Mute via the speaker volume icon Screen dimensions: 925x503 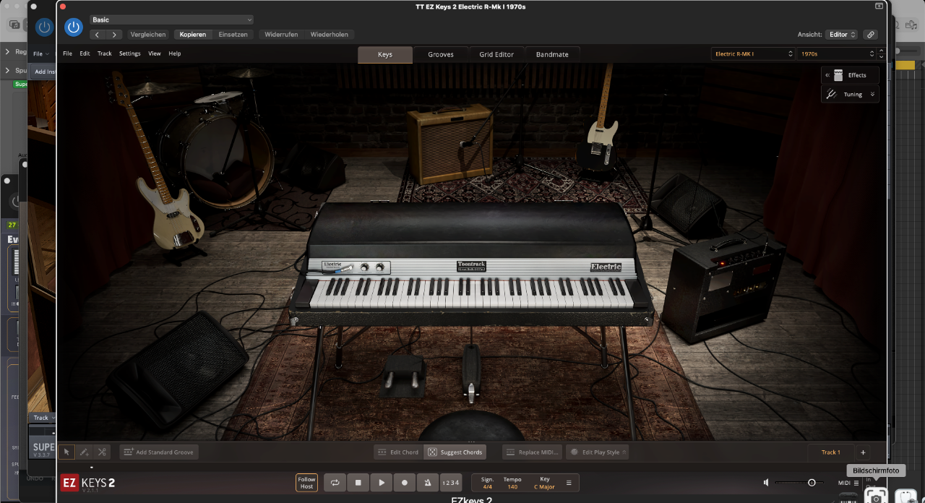pos(766,482)
